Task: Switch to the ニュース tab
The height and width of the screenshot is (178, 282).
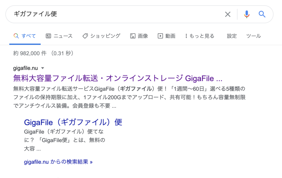Action: [x=59, y=36]
